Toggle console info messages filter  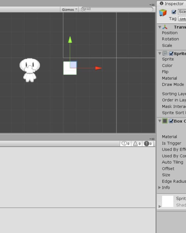[x=125, y=144]
